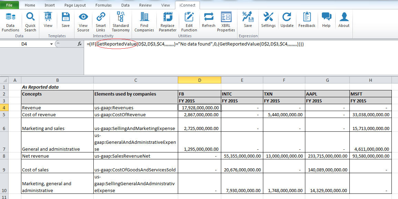
Task: Select cell with 17,928,000,000.00
Action: (200, 108)
